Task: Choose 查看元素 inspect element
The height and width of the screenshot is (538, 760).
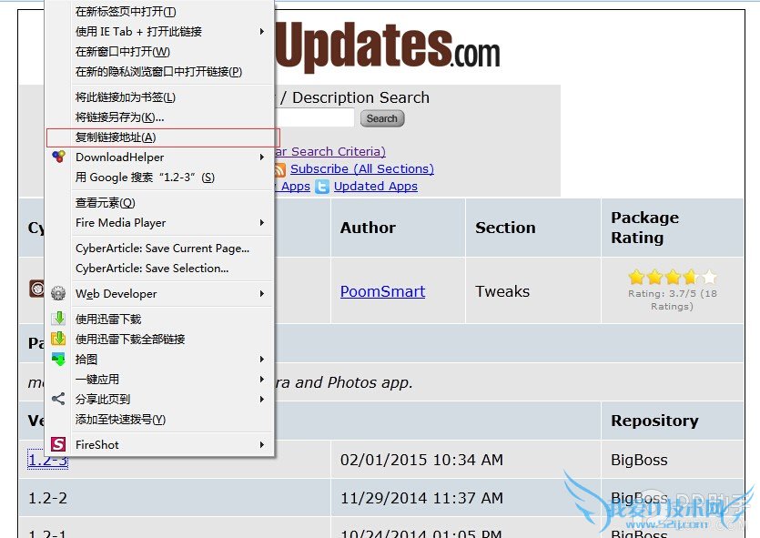Action: (106, 203)
